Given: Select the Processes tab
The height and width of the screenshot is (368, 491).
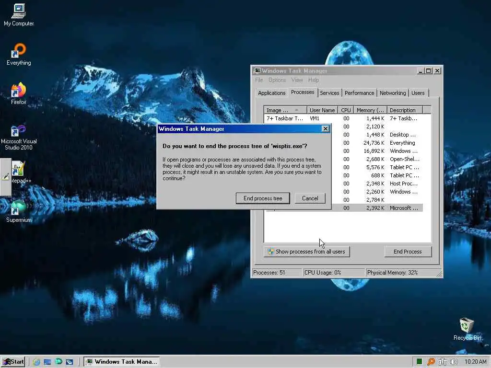Looking at the screenshot, I should (303, 92).
